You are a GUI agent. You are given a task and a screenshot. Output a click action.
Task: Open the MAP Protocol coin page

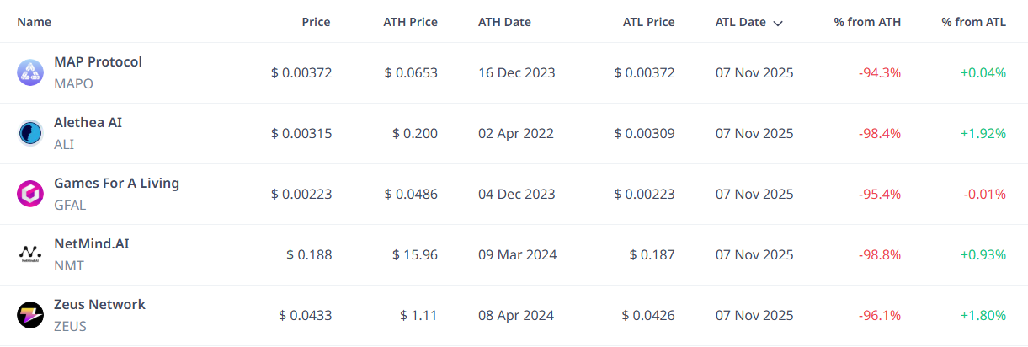coord(98,62)
